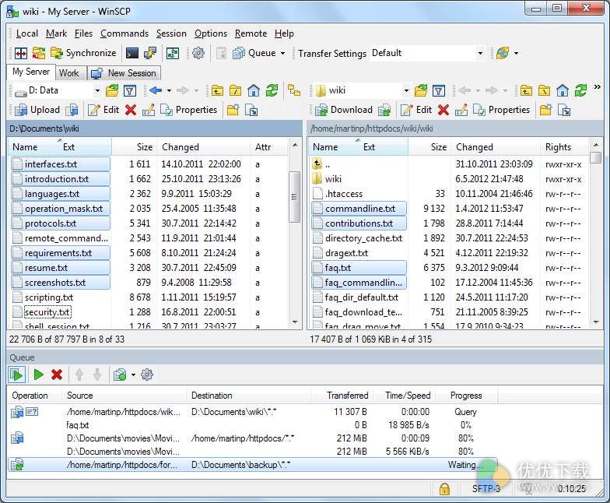Expand the globe session icon dropdown arrow

coord(517,53)
